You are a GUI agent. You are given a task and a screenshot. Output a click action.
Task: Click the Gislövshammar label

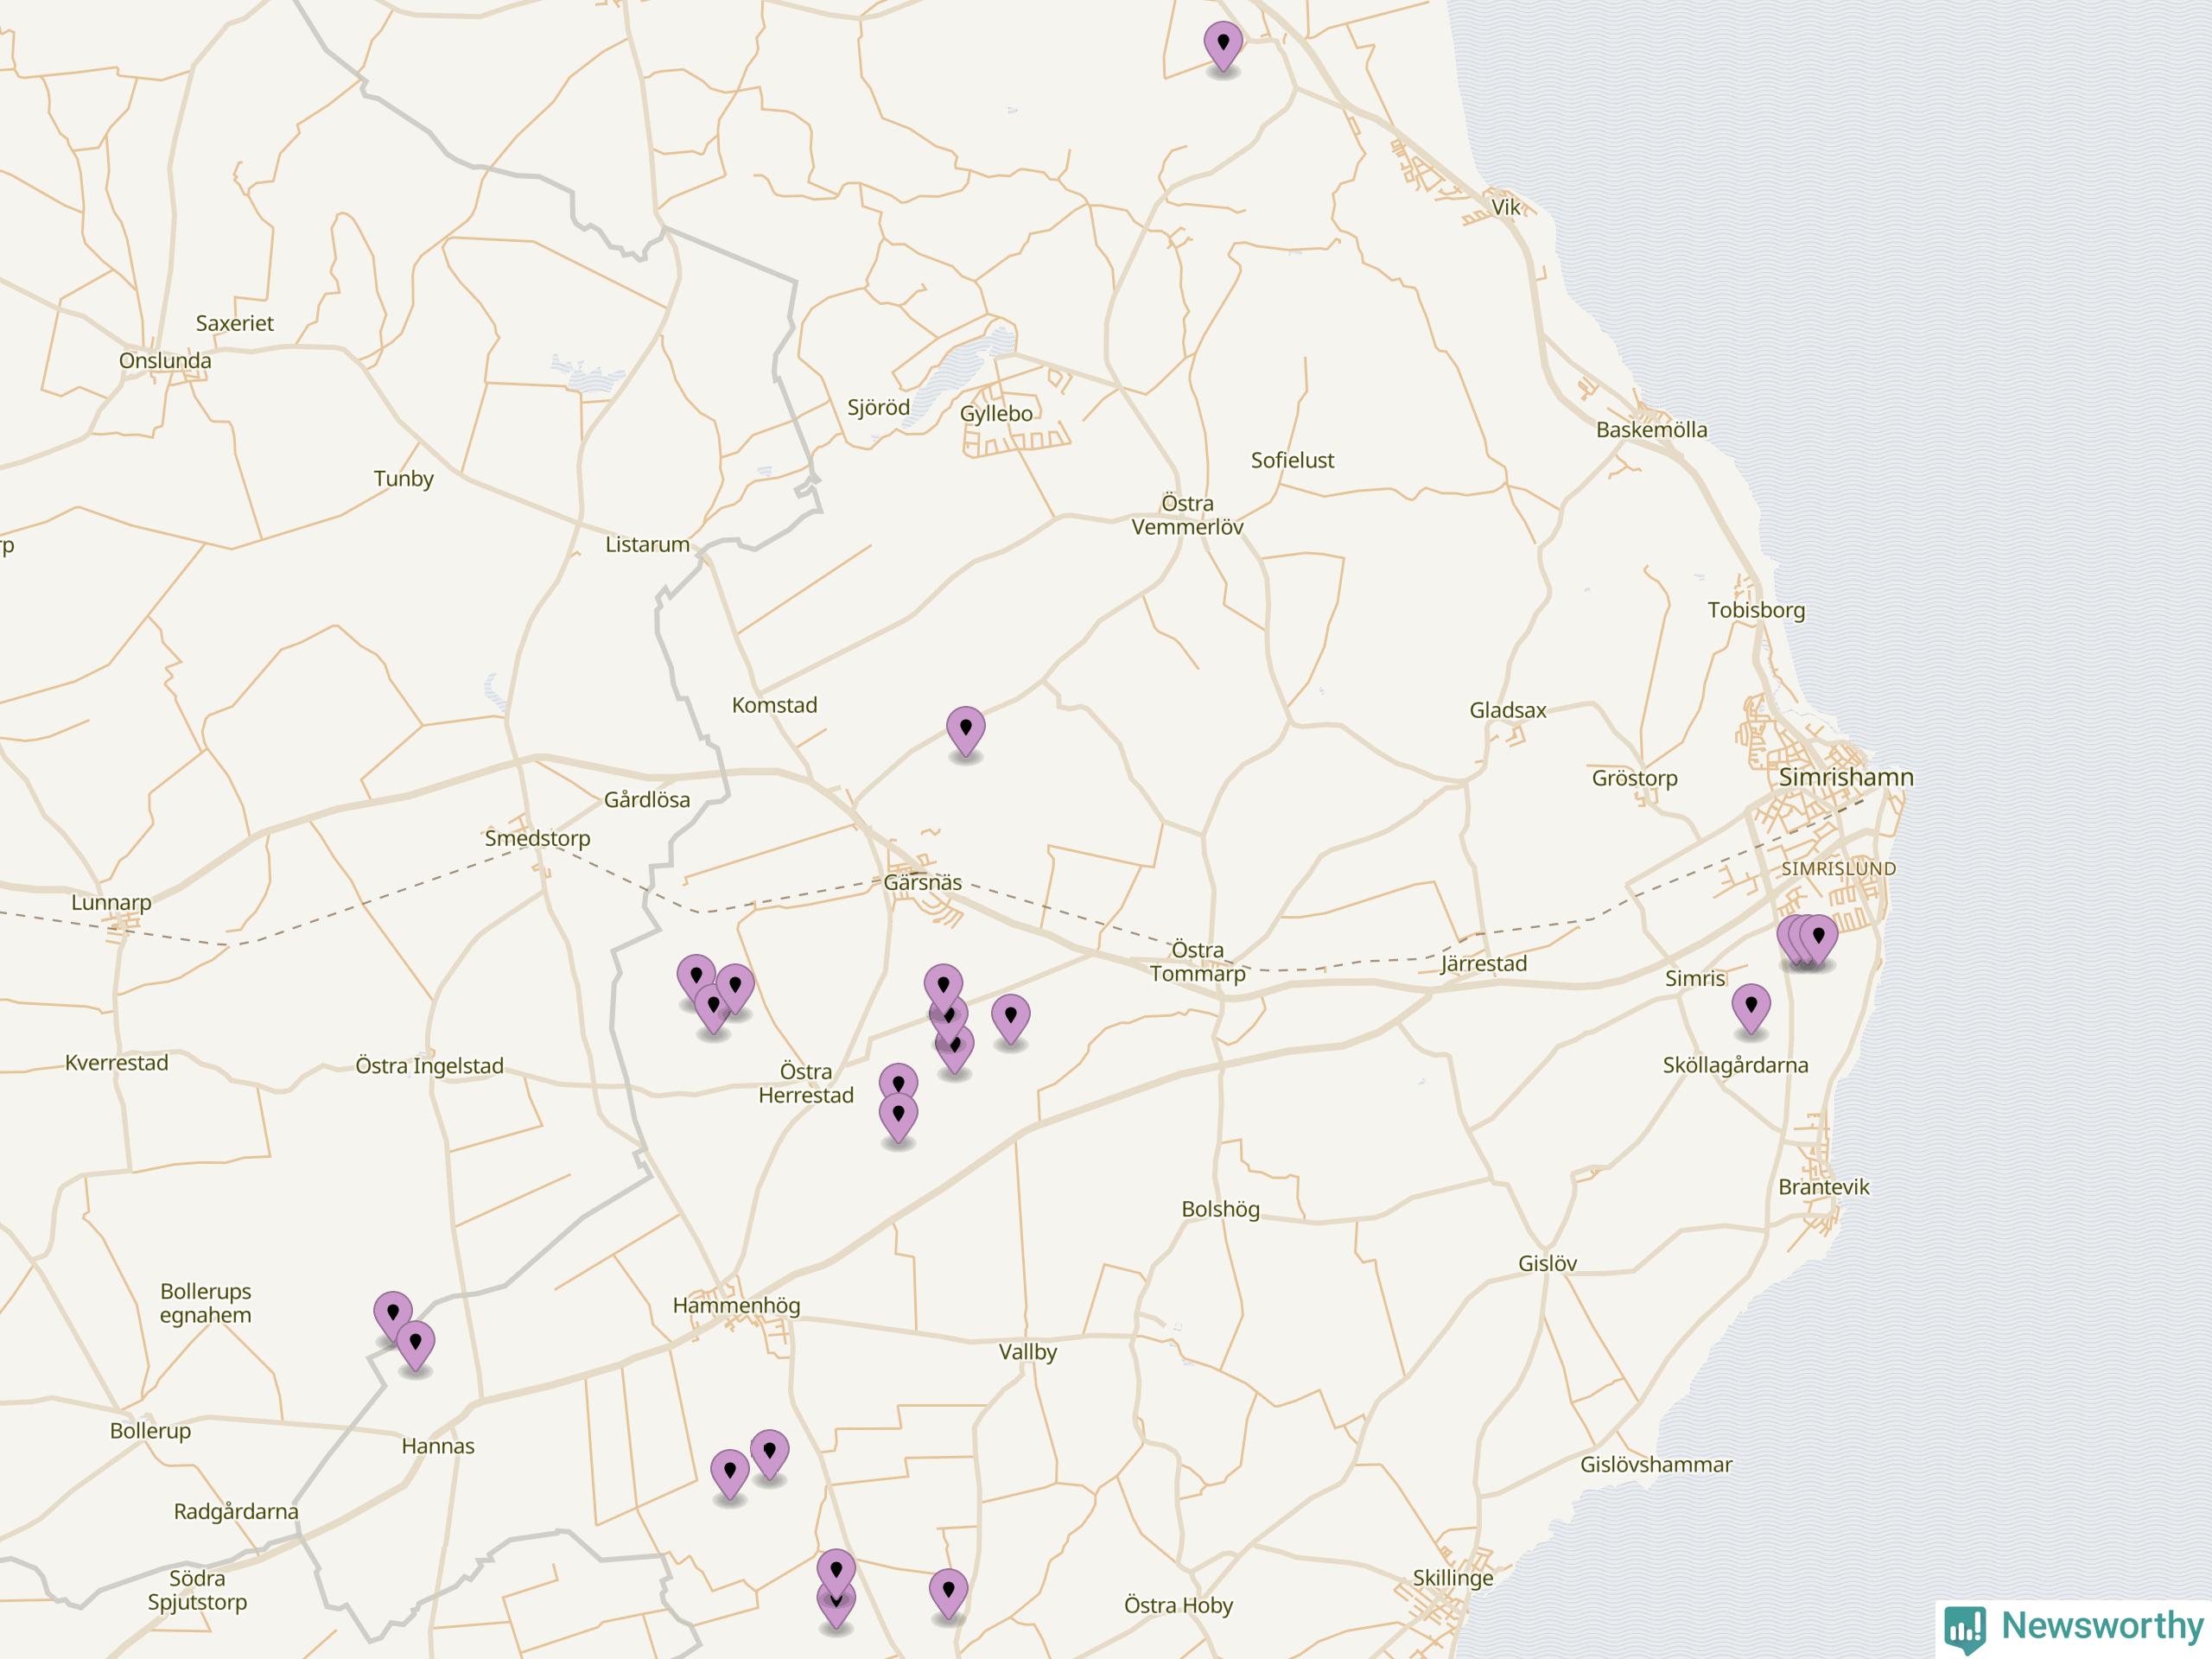point(1656,1465)
